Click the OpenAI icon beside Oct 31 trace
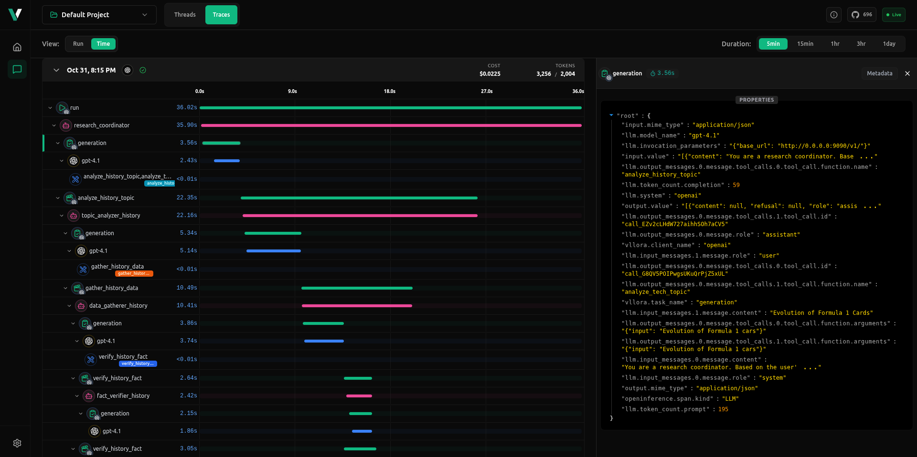 (128, 70)
